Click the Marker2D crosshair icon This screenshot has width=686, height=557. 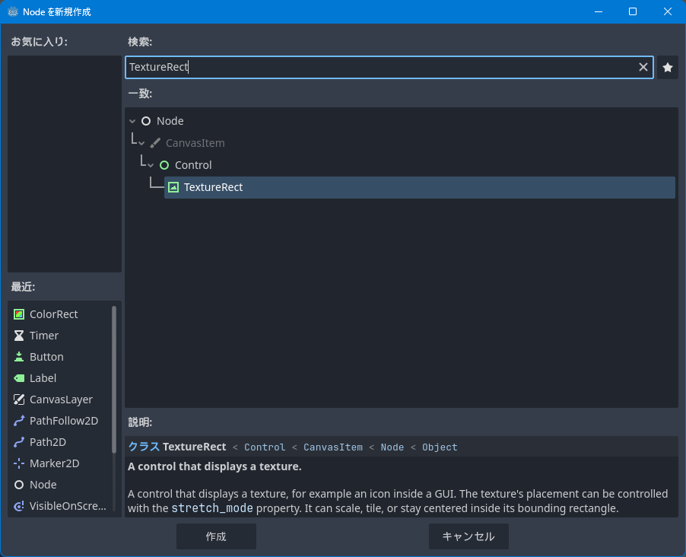click(x=19, y=463)
